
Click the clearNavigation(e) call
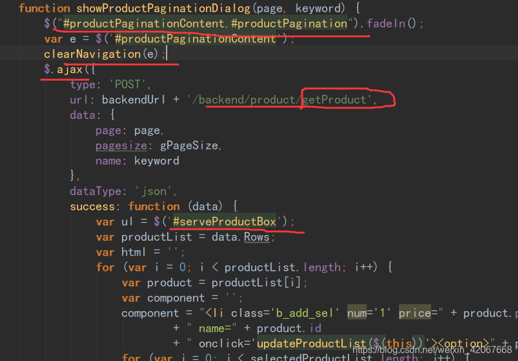[x=101, y=54]
